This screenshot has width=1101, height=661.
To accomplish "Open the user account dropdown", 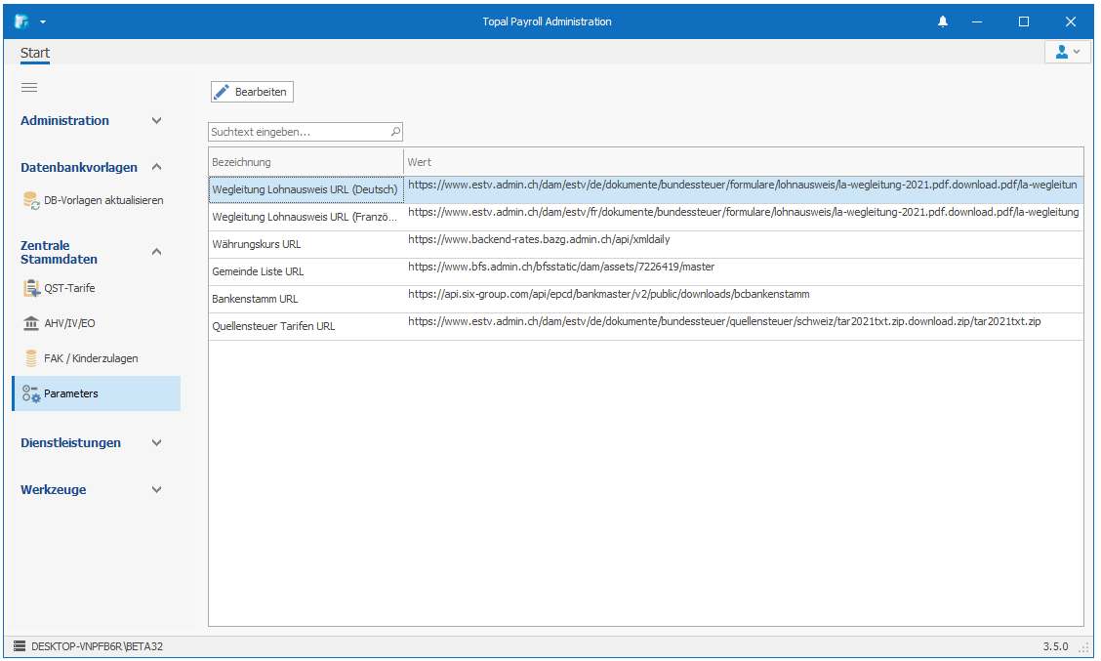I will click(x=1067, y=52).
